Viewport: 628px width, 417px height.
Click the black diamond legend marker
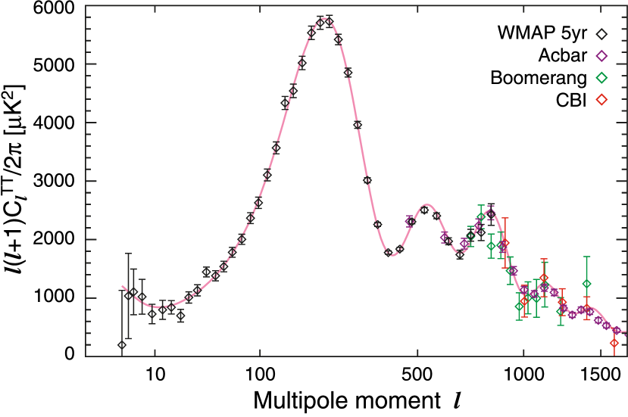pos(601,34)
